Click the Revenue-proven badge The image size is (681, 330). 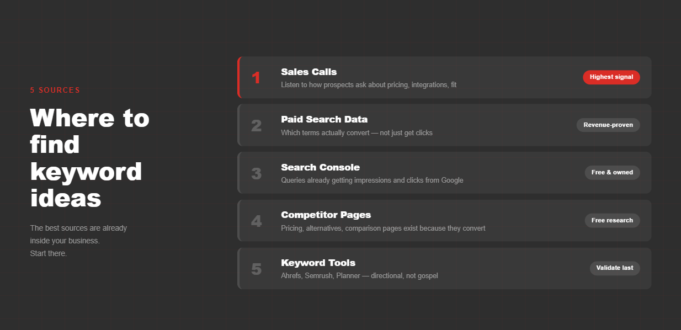[608, 125]
